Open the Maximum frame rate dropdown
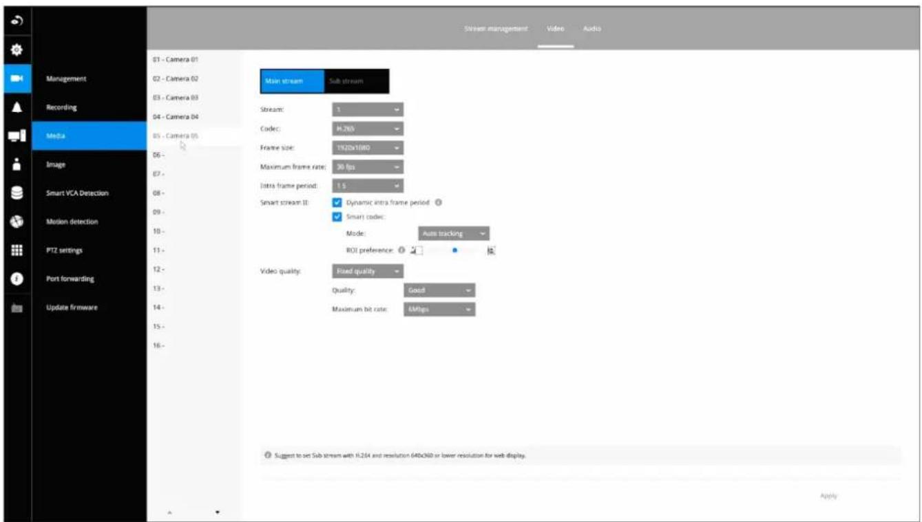The height and width of the screenshot is (522, 922). (x=368, y=166)
